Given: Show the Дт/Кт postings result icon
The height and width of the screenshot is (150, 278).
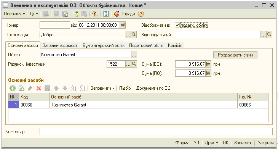Looking at the screenshot, I should 95,14.
